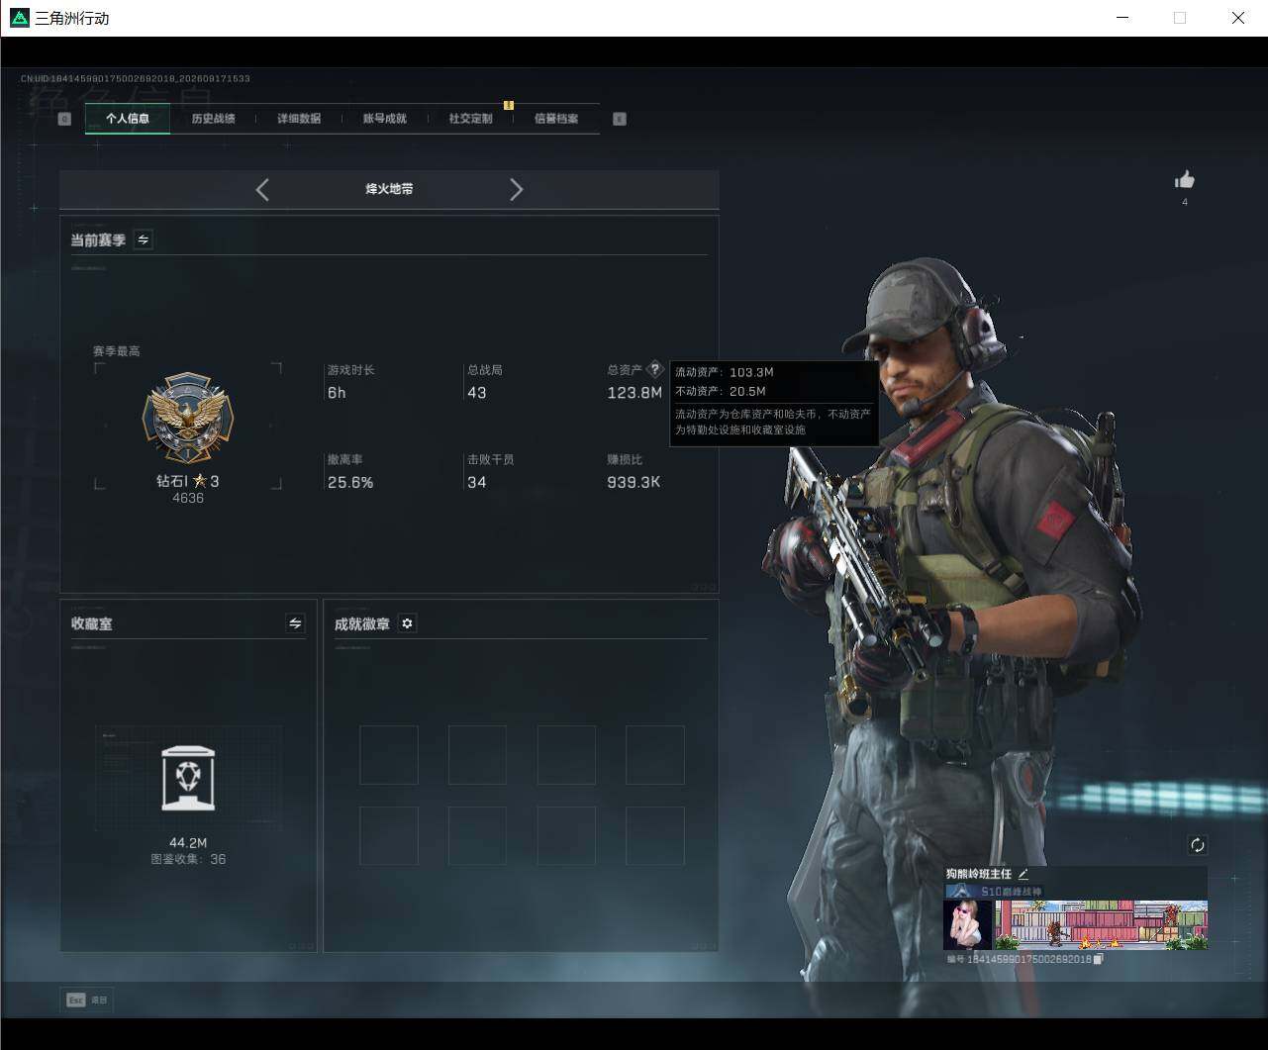Click the 不动资产: 20.5M tooltip line
The width and height of the screenshot is (1268, 1050).
coord(721,391)
